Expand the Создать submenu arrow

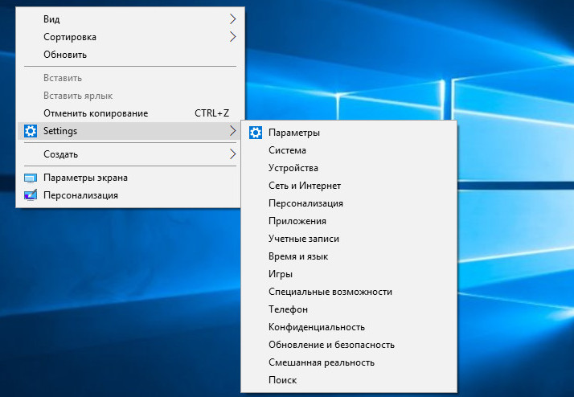pyautogui.click(x=233, y=154)
